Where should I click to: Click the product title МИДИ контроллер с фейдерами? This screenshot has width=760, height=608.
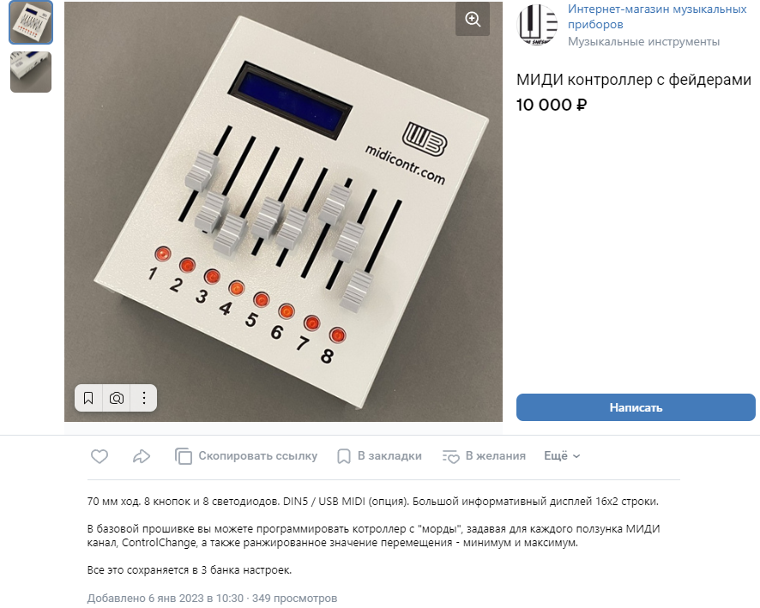pyautogui.click(x=634, y=80)
